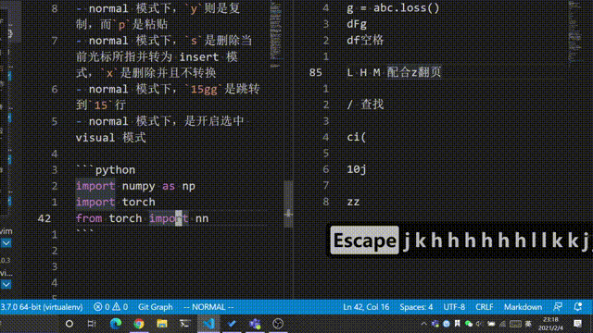Click the network icon in system tray

pos(502,324)
